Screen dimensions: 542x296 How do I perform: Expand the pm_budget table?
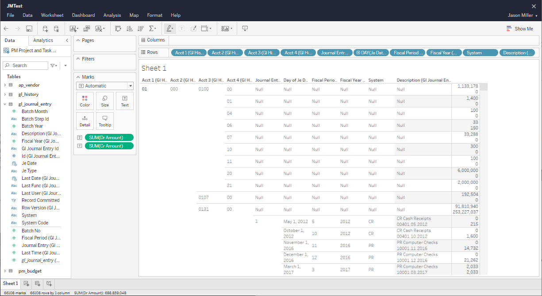pos(5,271)
